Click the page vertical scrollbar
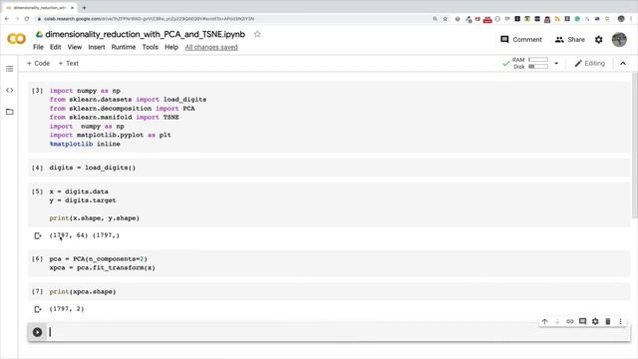Screen dimensions: 638x359 point(635,146)
